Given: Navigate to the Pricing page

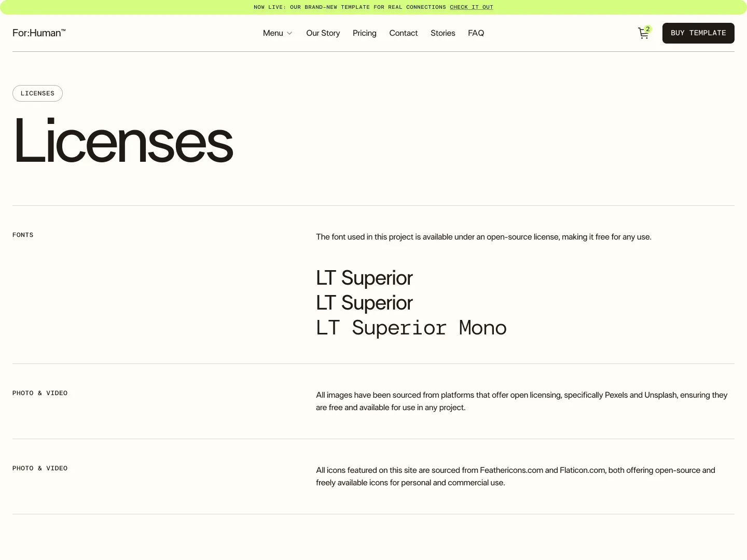Looking at the screenshot, I should click(x=364, y=33).
